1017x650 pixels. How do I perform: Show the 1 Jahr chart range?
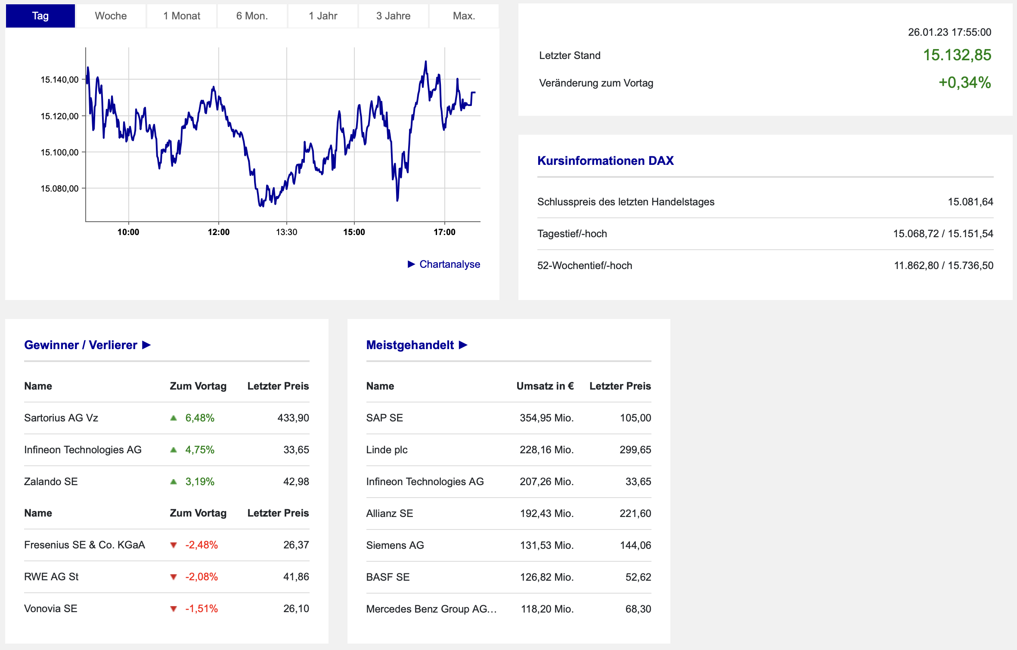point(323,16)
